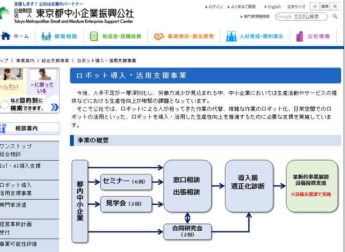This screenshot has width=345, height=252.
Task: Click the など目的別に検索できます banner text
Action: [27, 104]
